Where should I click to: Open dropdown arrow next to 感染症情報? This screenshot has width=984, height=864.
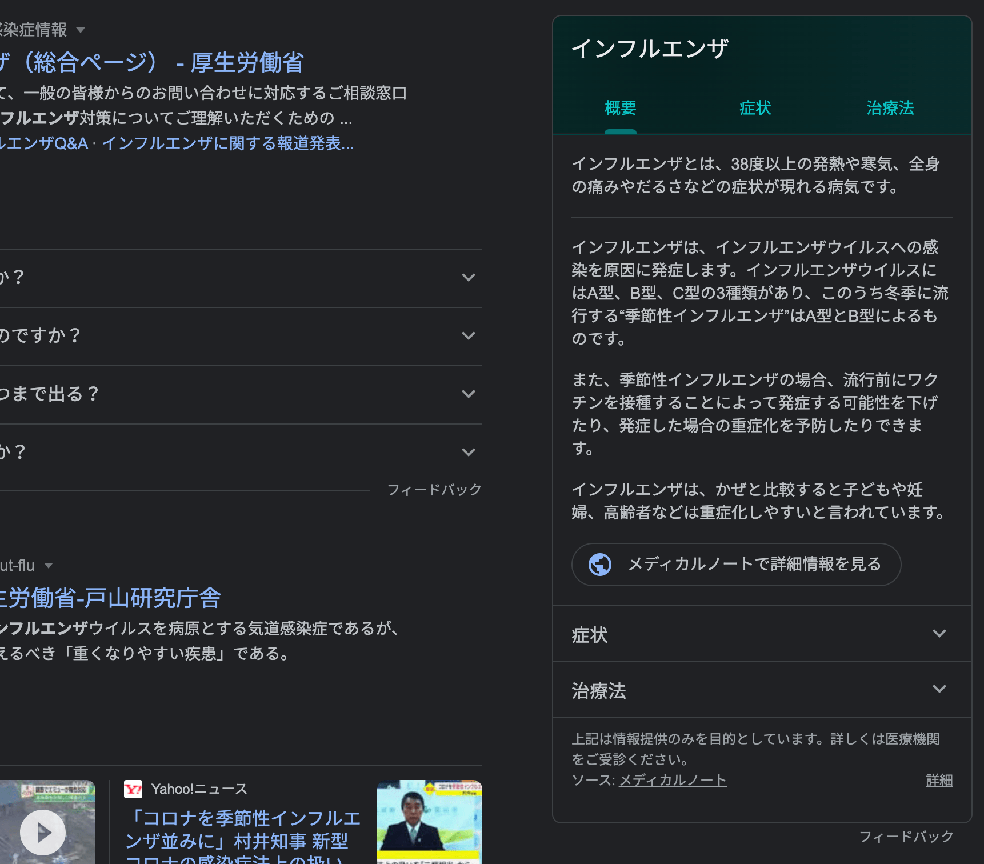click(81, 30)
